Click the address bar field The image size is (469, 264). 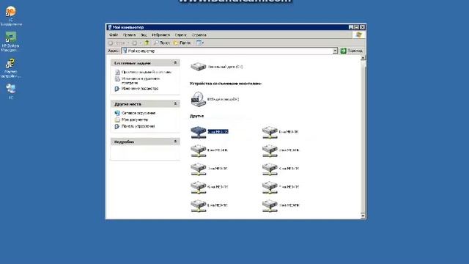tap(229, 51)
